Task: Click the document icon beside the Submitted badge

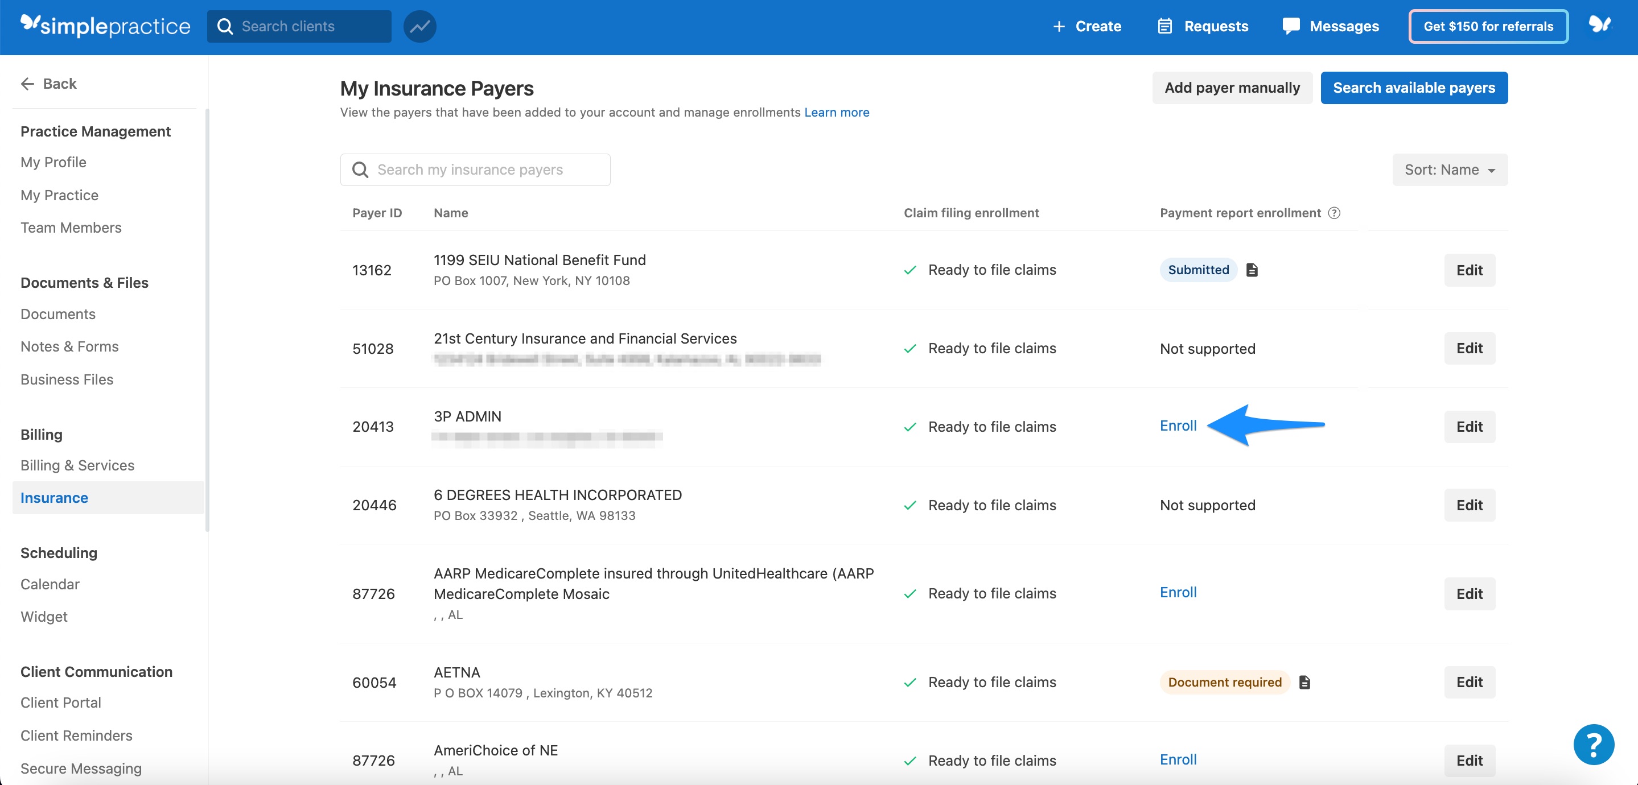Action: pyautogui.click(x=1253, y=270)
